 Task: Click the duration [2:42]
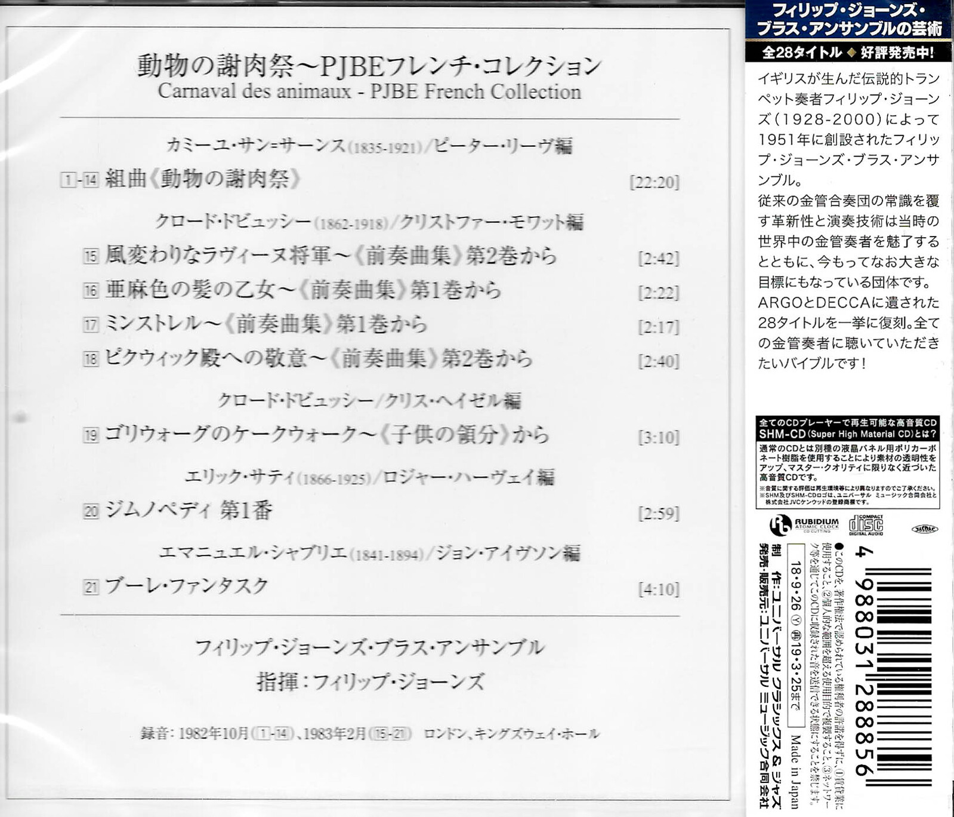(659, 259)
